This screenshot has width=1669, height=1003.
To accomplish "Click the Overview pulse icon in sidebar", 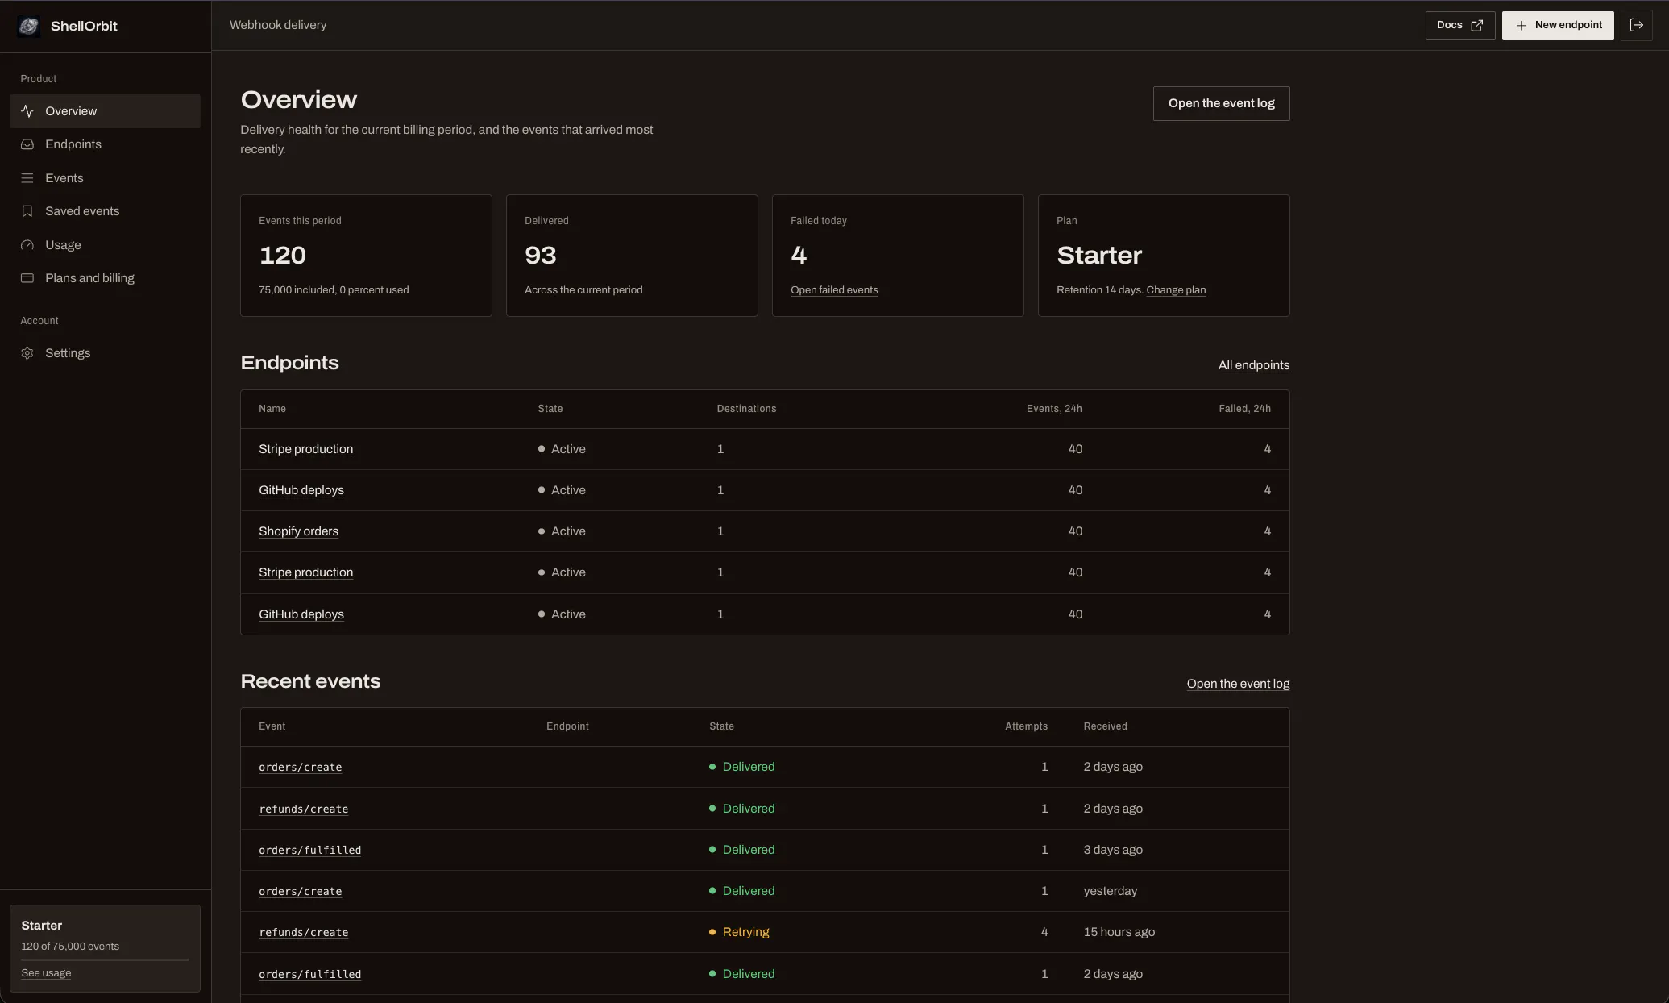I will 27,111.
